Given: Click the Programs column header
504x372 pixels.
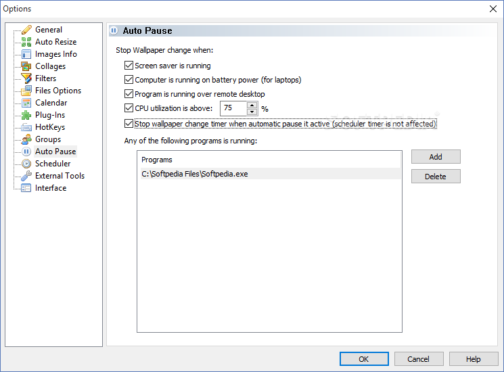Looking at the screenshot, I should [x=271, y=160].
